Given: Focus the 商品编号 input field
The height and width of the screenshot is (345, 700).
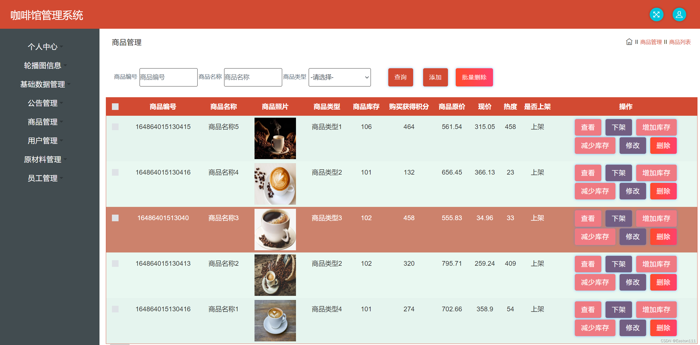Looking at the screenshot, I should click(x=168, y=77).
